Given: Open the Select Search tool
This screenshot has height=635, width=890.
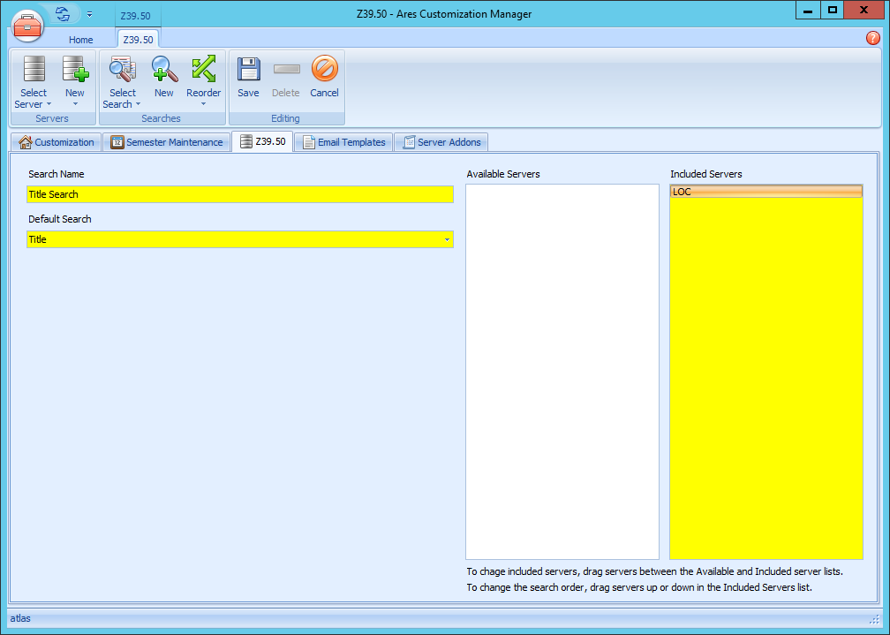Looking at the screenshot, I should coord(122,71).
